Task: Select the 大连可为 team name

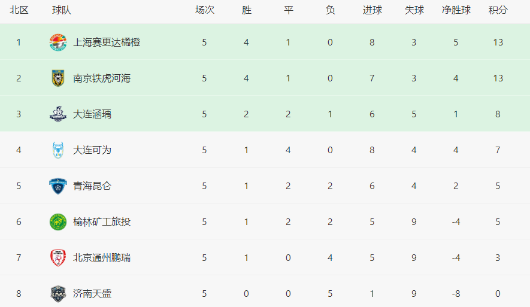Action: 92,150
